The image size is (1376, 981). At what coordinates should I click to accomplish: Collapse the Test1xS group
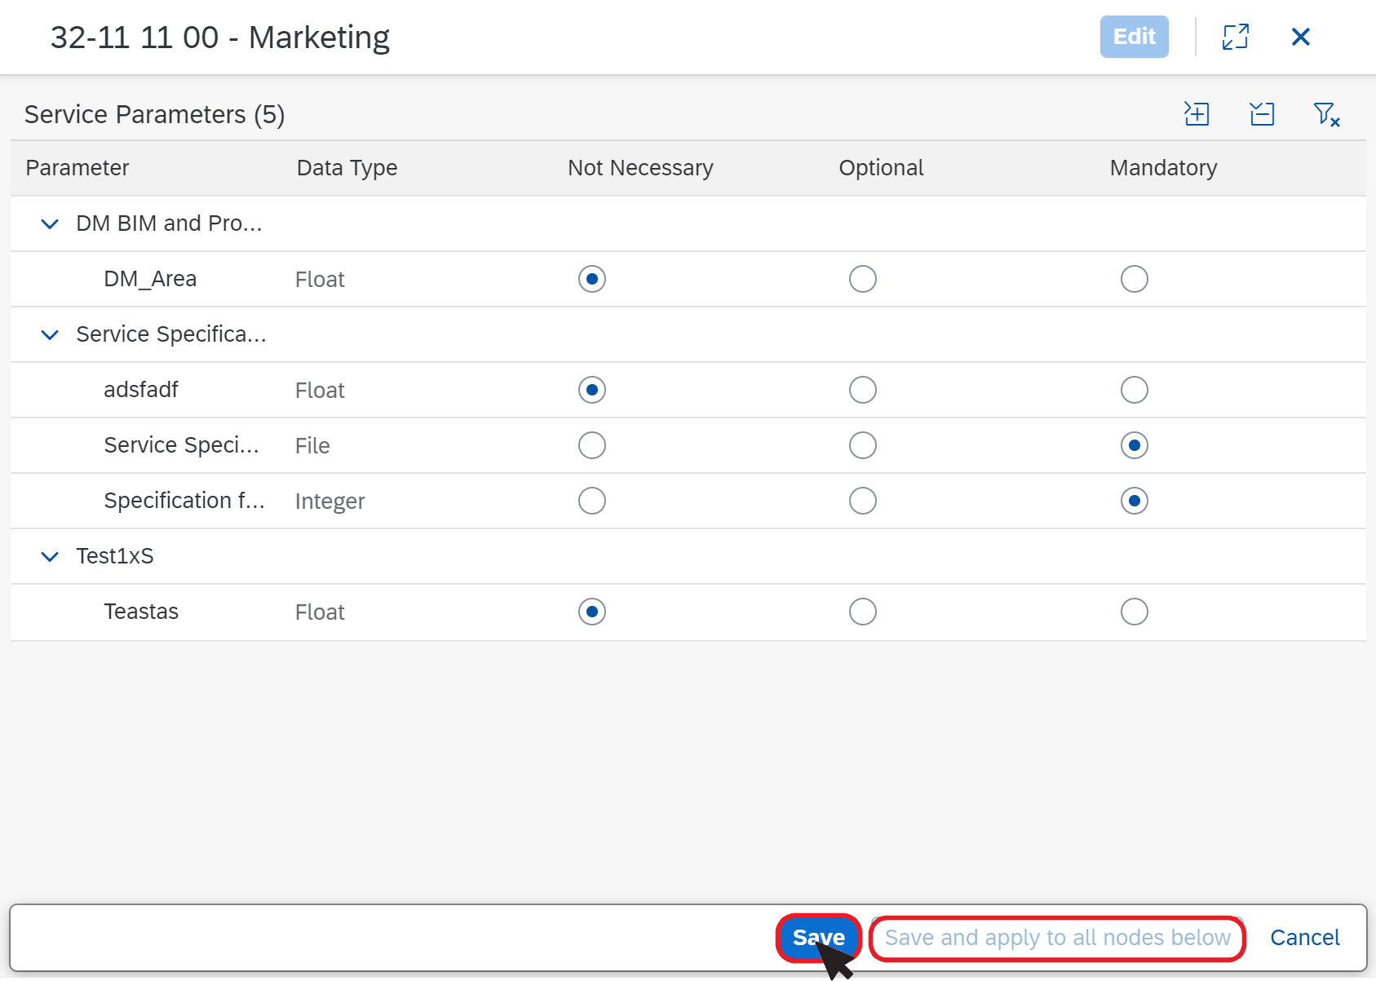pos(50,556)
